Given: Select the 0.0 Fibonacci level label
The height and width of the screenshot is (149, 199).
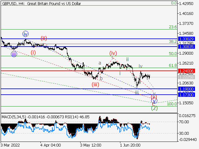Looking at the screenshot, I should [x=174, y=3].
